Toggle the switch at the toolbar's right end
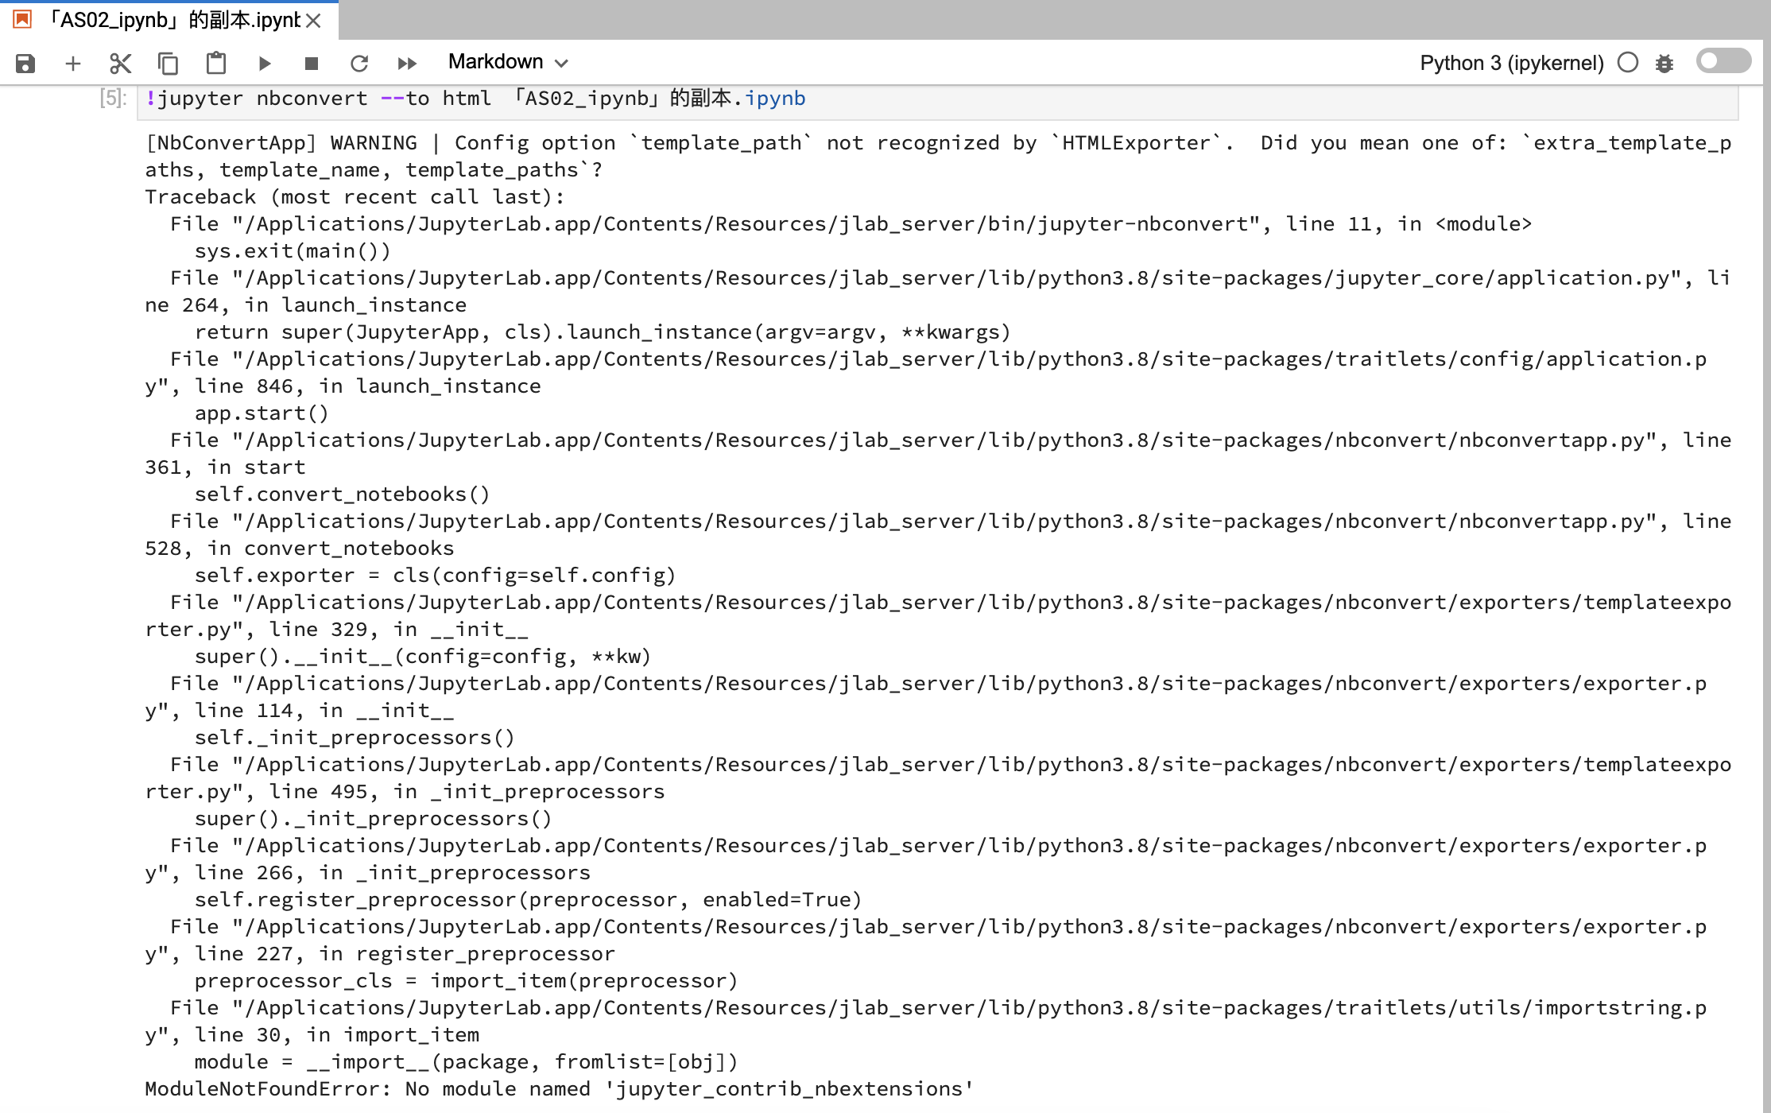Viewport: 1771px width, 1113px height. point(1723,61)
